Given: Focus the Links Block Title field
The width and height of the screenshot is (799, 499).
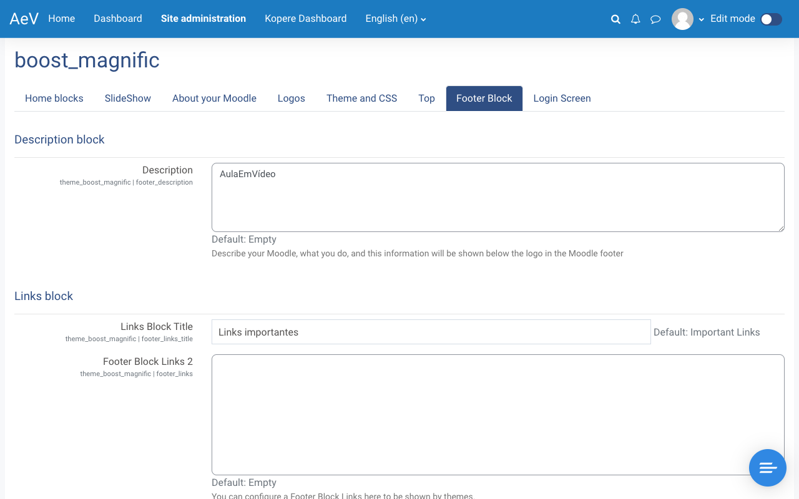Looking at the screenshot, I should pos(431,332).
